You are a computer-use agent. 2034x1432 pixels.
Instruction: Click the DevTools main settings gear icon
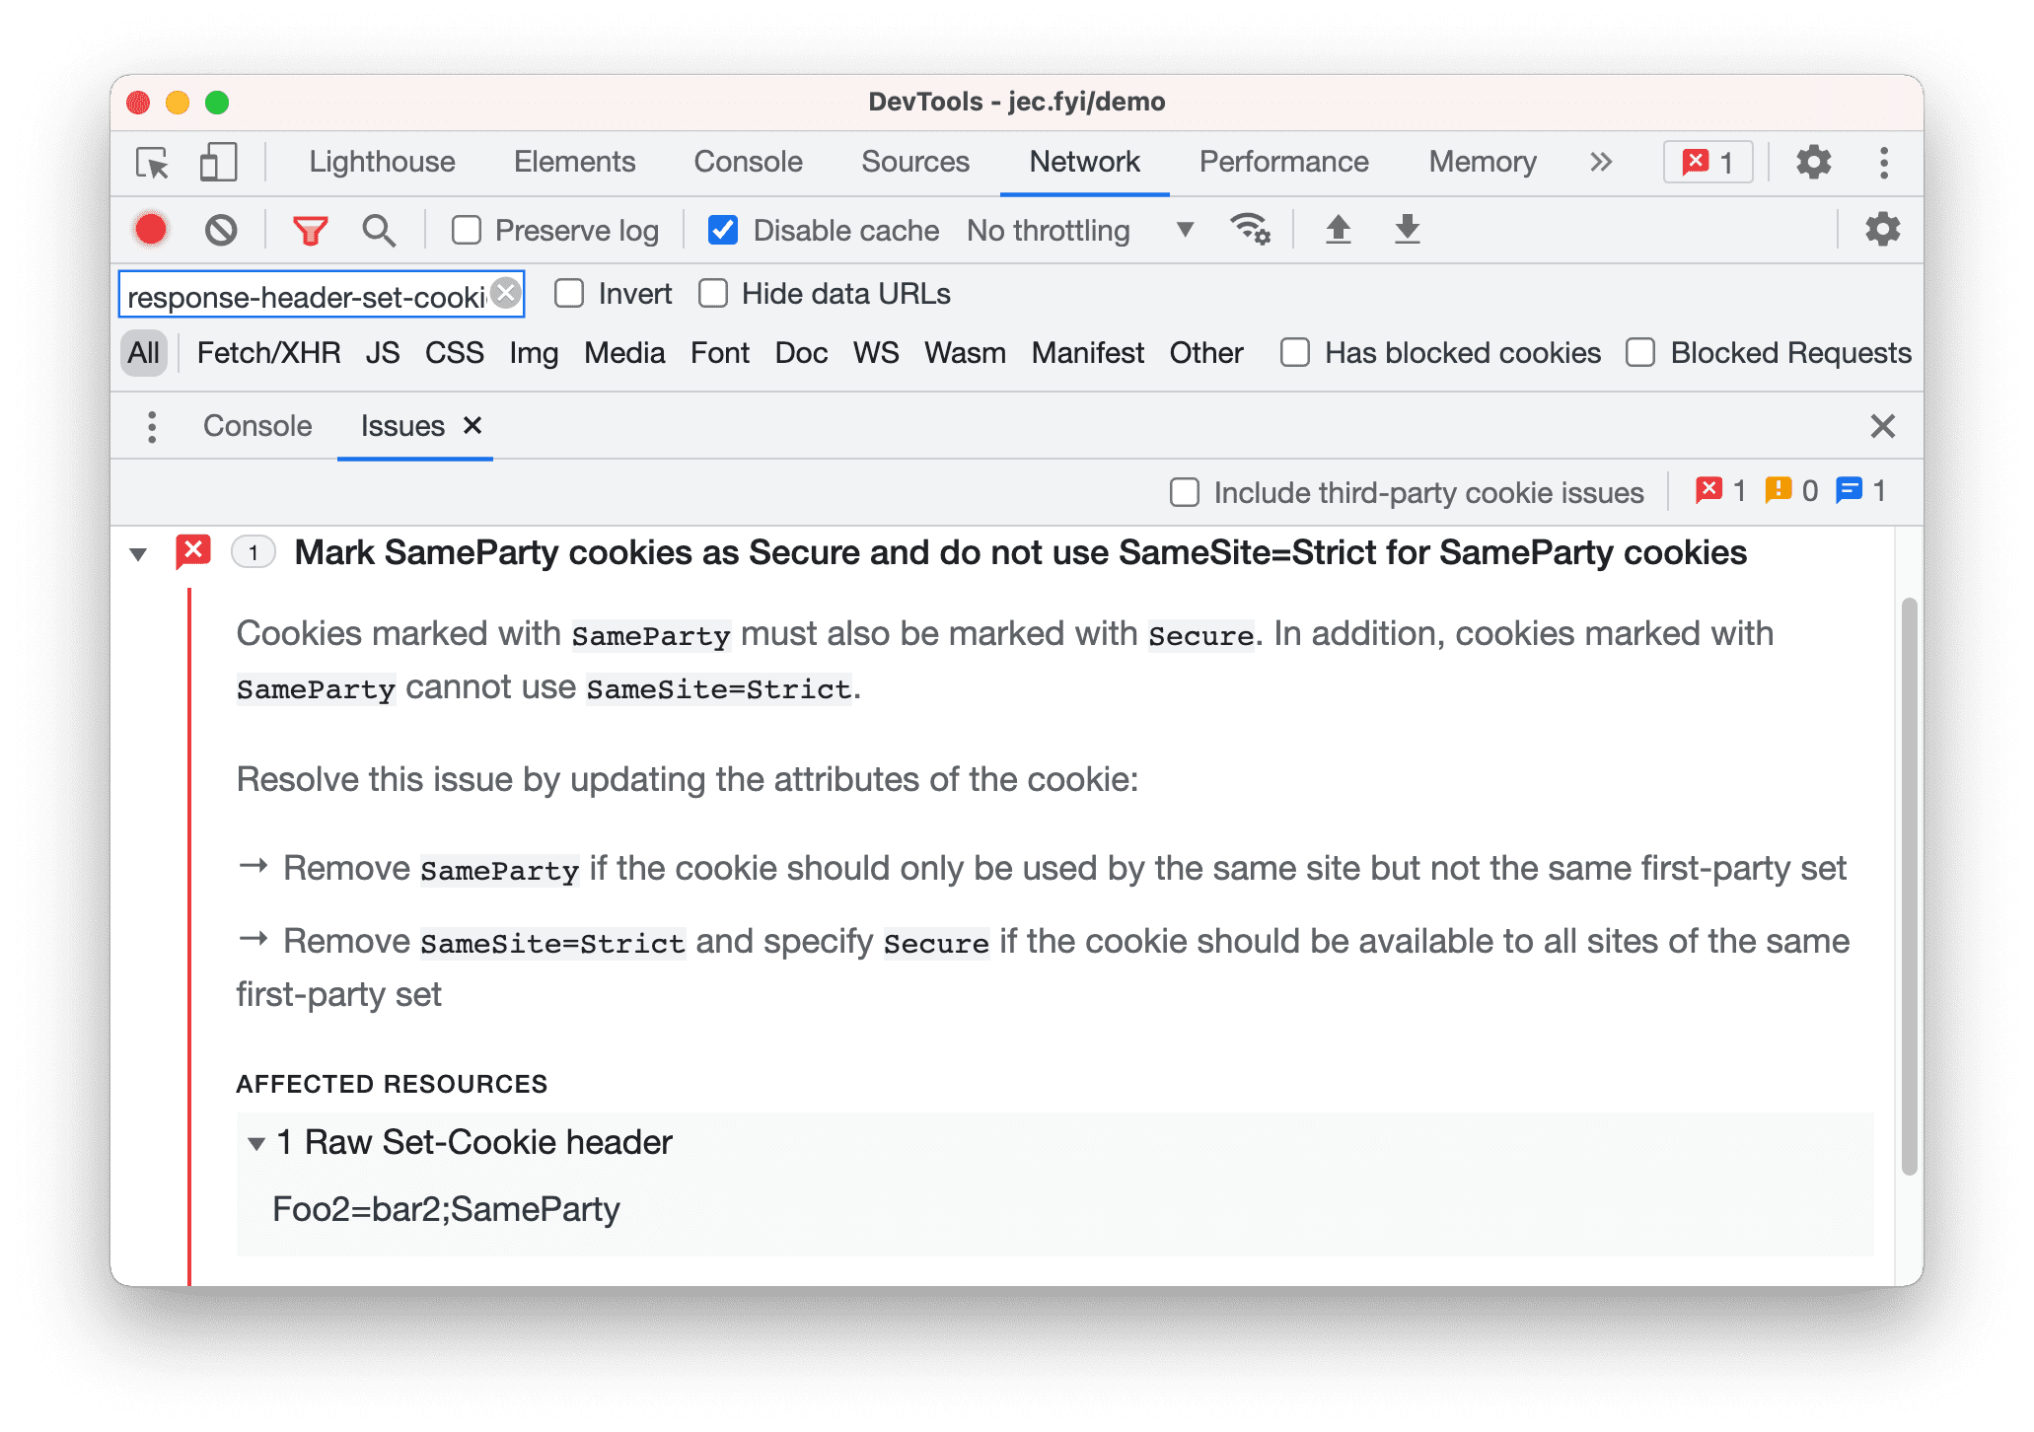tap(1814, 161)
